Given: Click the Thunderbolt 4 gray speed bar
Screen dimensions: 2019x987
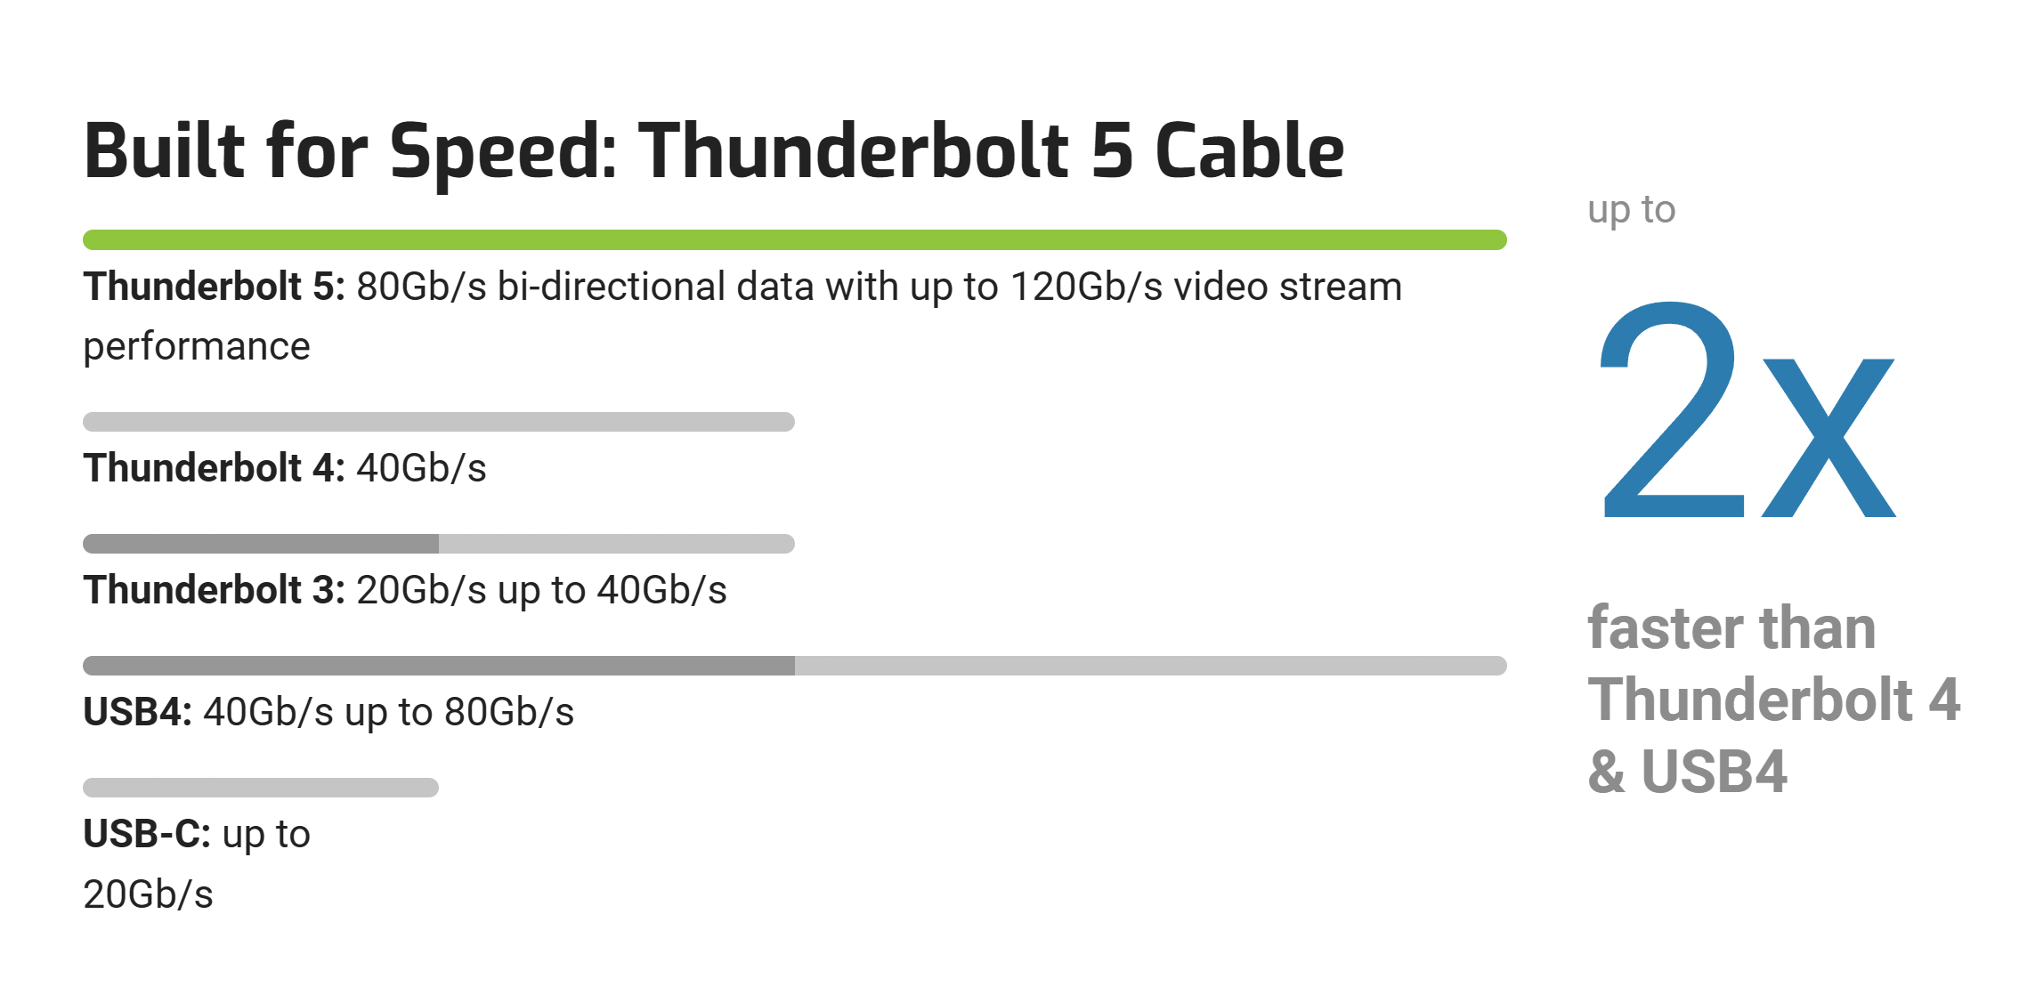Looking at the screenshot, I should [439, 422].
